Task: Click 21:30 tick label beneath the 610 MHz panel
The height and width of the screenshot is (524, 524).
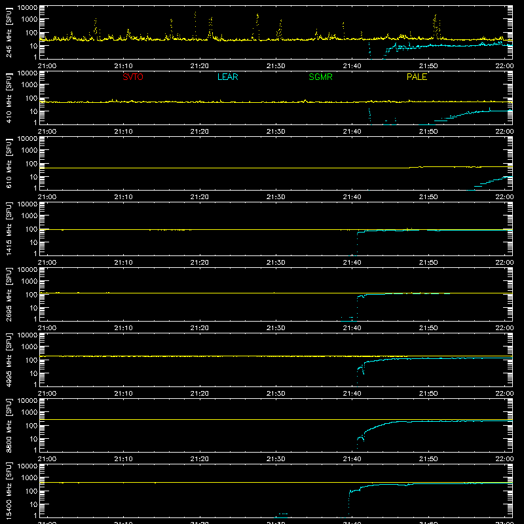Action: click(276, 197)
